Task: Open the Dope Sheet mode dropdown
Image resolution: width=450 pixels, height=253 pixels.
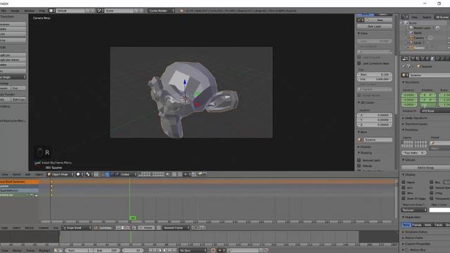Action: coord(77,228)
